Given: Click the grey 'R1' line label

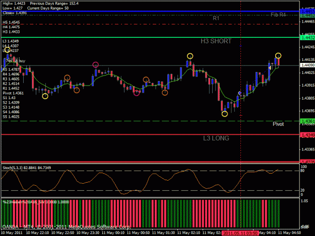Looking at the screenshot, I should 216,18.
